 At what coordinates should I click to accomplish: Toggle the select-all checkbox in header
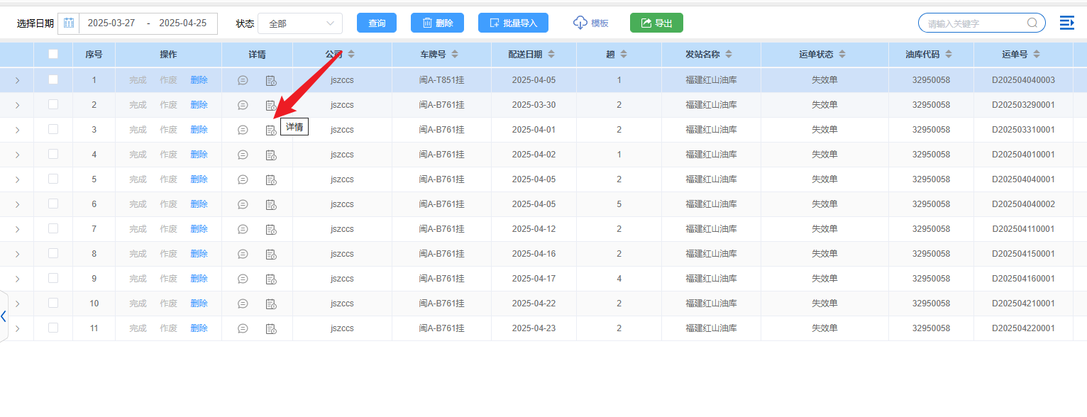click(53, 54)
